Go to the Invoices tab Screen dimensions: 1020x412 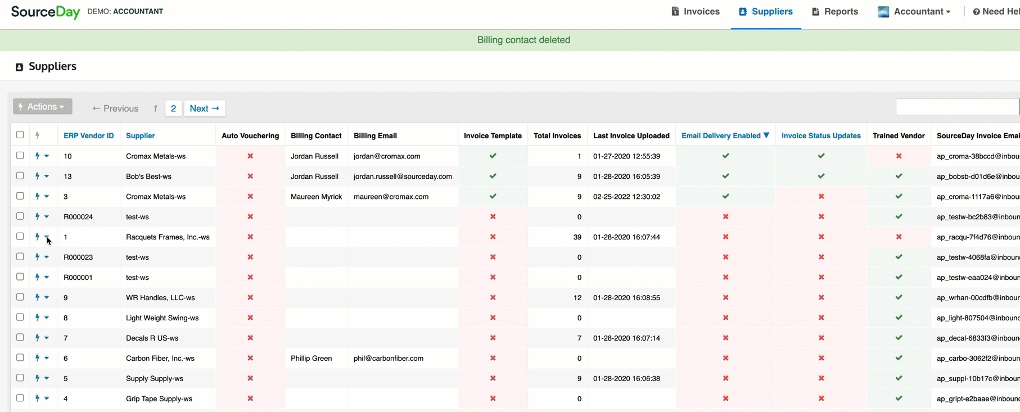(696, 12)
